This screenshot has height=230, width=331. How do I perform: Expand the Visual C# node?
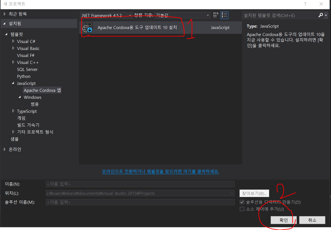pyautogui.click(x=13, y=41)
